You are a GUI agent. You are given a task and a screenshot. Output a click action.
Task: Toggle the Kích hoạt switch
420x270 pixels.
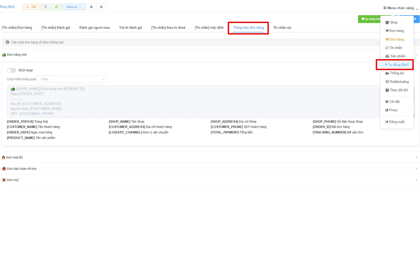click(12, 70)
